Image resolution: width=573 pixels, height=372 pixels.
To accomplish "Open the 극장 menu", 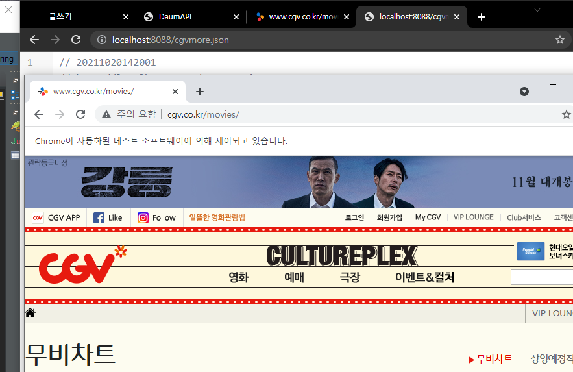I will pyautogui.click(x=350, y=277).
